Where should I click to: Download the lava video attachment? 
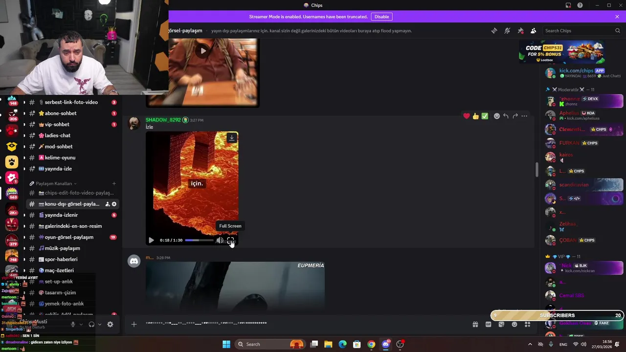coord(231,138)
